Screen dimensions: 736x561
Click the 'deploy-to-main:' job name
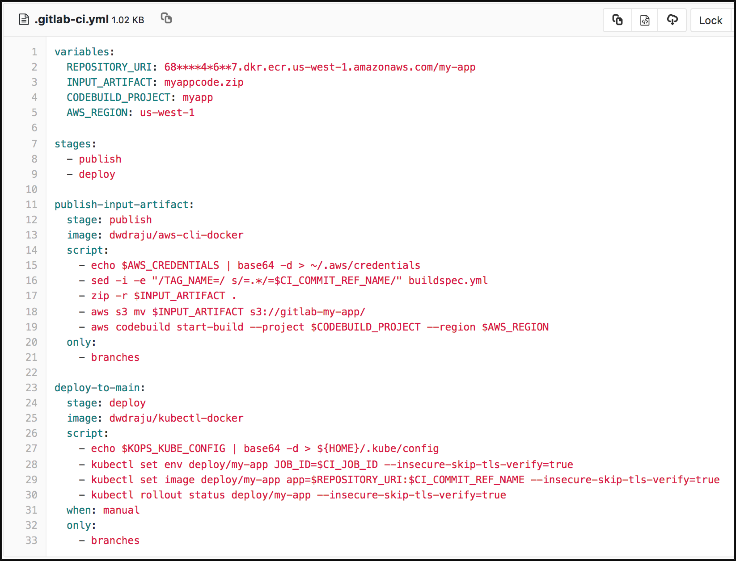tap(100, 388)
